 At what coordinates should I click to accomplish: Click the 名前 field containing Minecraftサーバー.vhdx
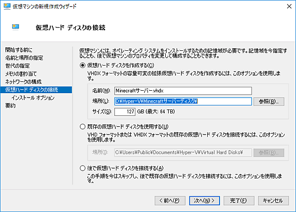tap(183, 91)
